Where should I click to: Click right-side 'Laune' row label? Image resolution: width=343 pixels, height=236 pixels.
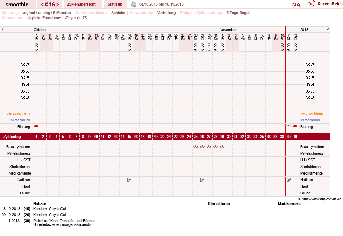point(305,193)
